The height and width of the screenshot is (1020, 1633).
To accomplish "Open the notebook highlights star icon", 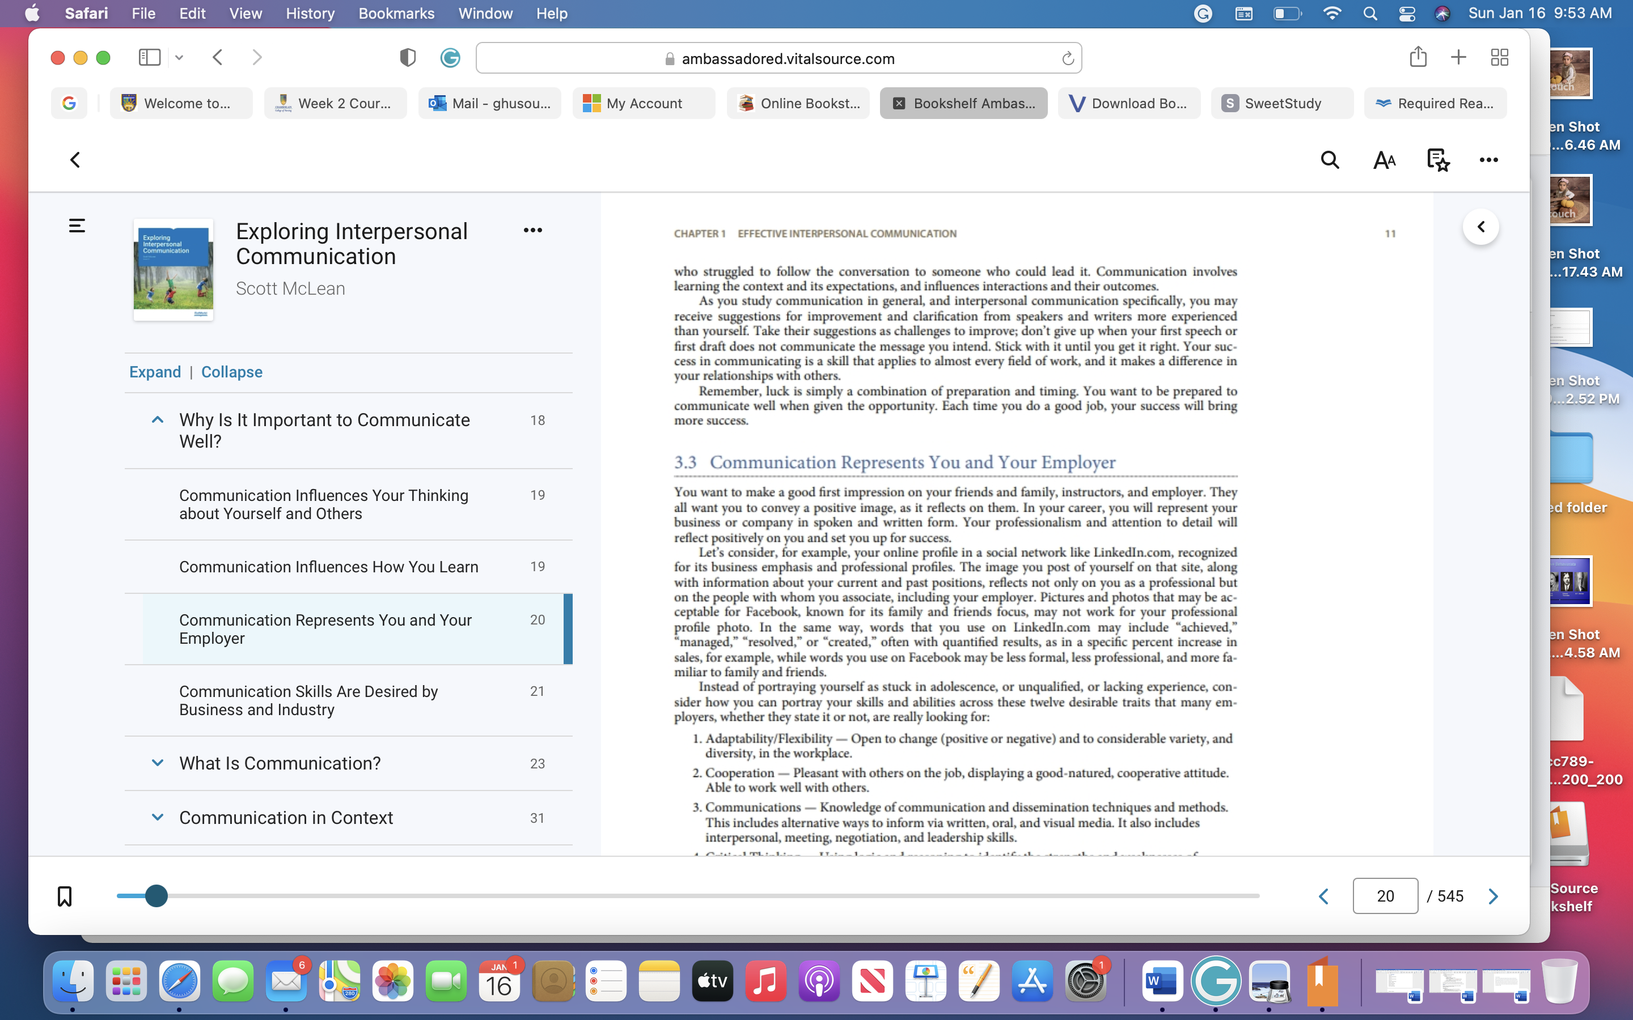I will point(1437,160).
